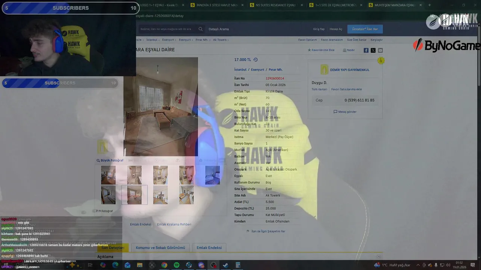Screen dimensions: 481x270
Task: Click Pınar Mh. link below the price
Action: pos(275,70)
